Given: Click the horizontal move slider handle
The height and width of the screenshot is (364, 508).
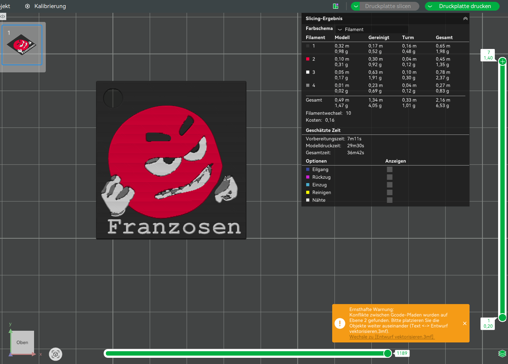Looking at the screenshot, I should [388, 353].
